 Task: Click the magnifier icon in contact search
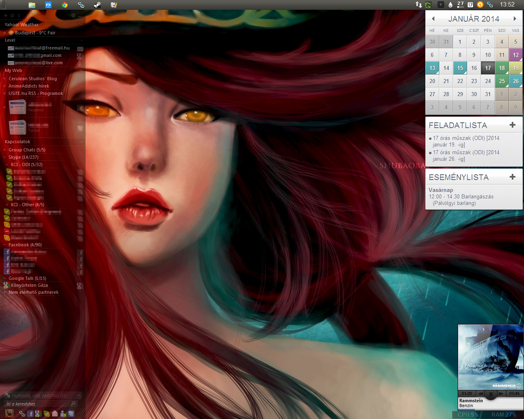(74, 404)
